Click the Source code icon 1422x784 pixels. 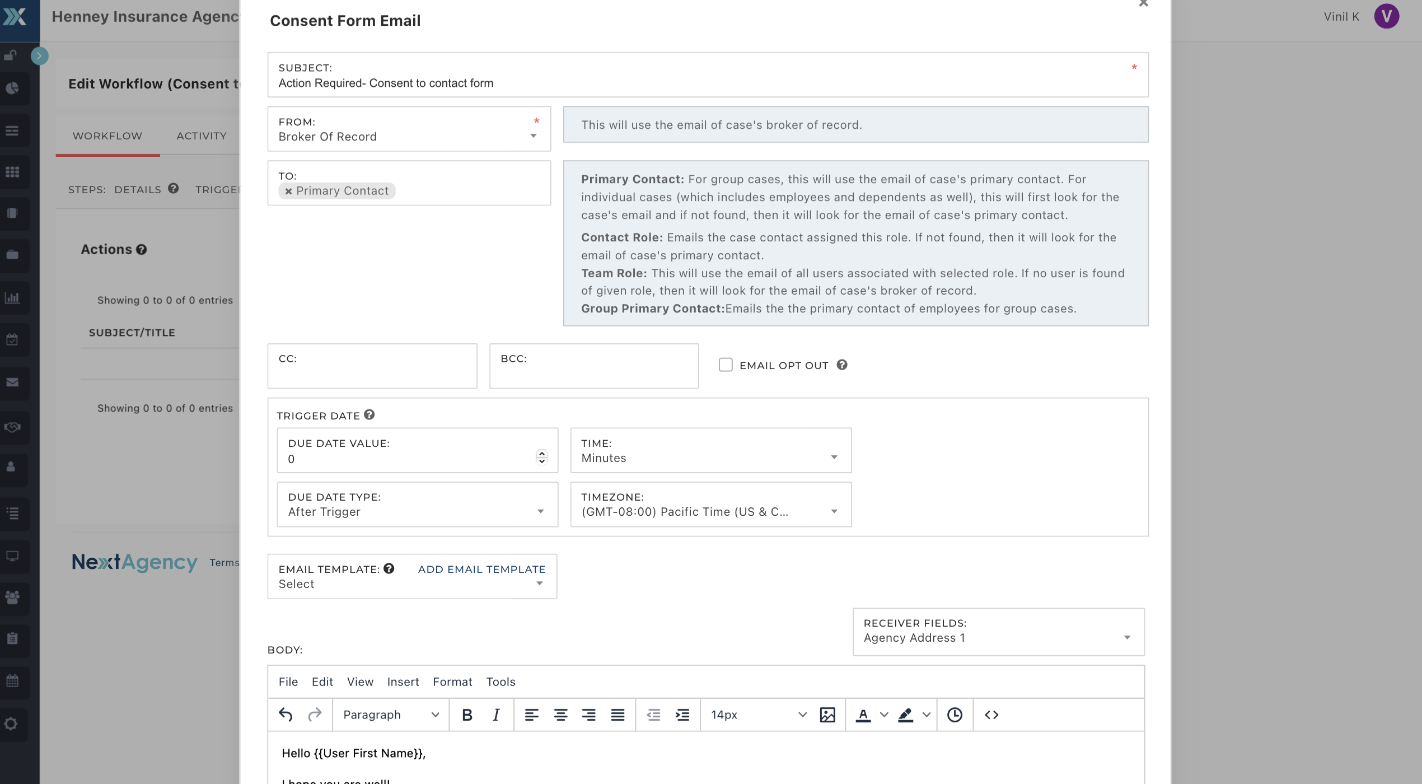click(x=991, y=715)
